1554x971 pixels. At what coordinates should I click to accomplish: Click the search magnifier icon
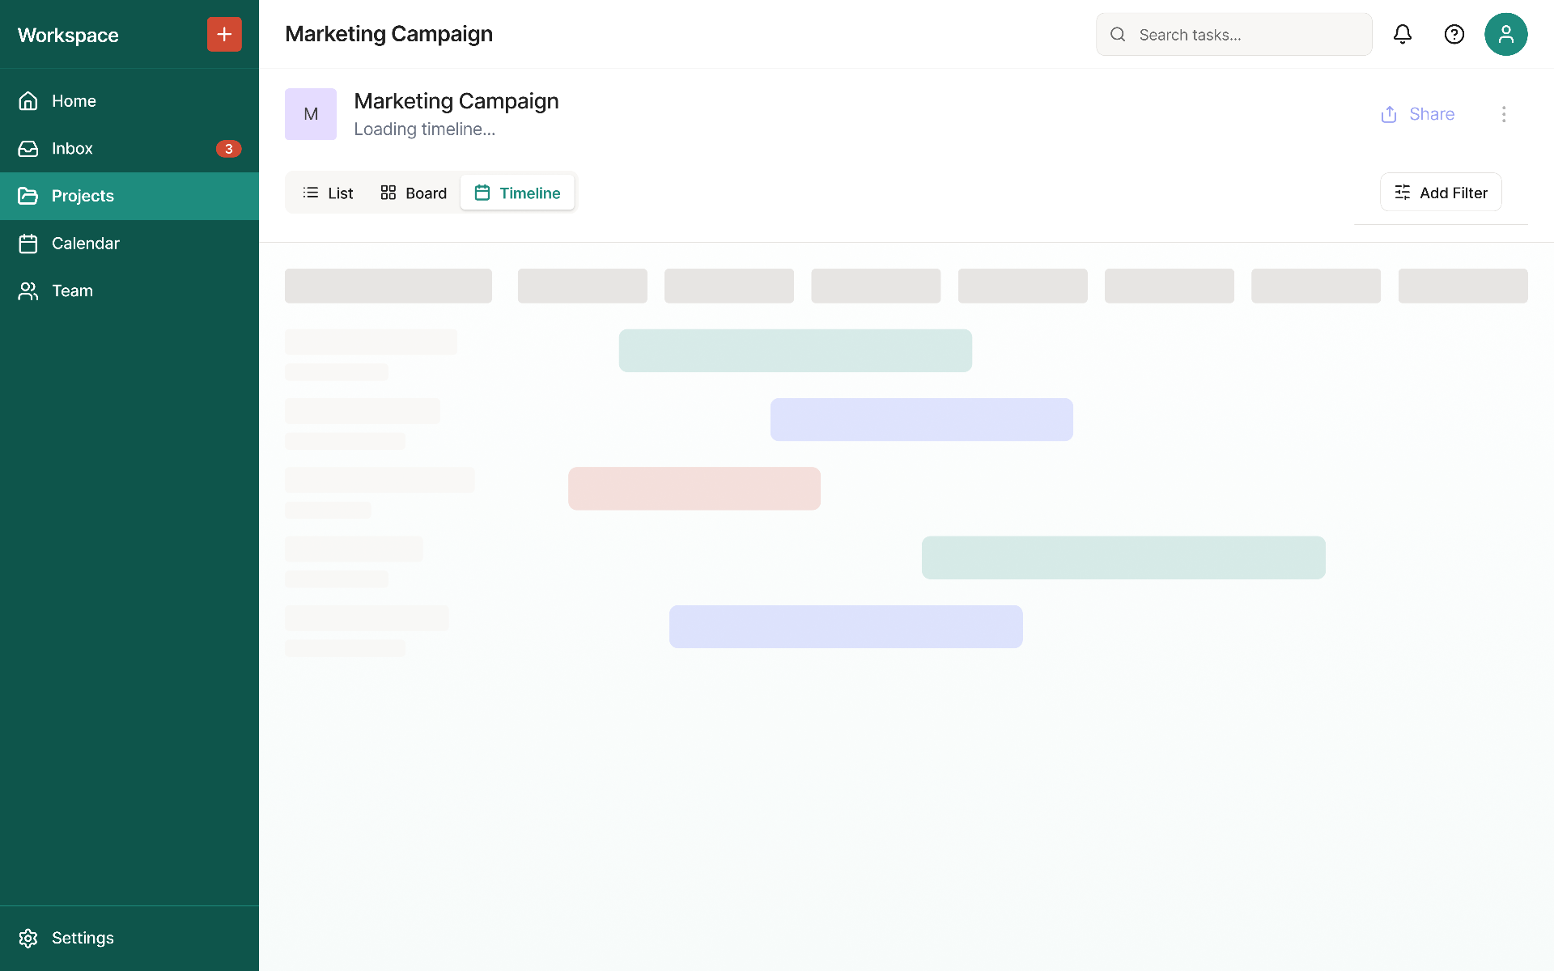click(x=1118, y=34)
